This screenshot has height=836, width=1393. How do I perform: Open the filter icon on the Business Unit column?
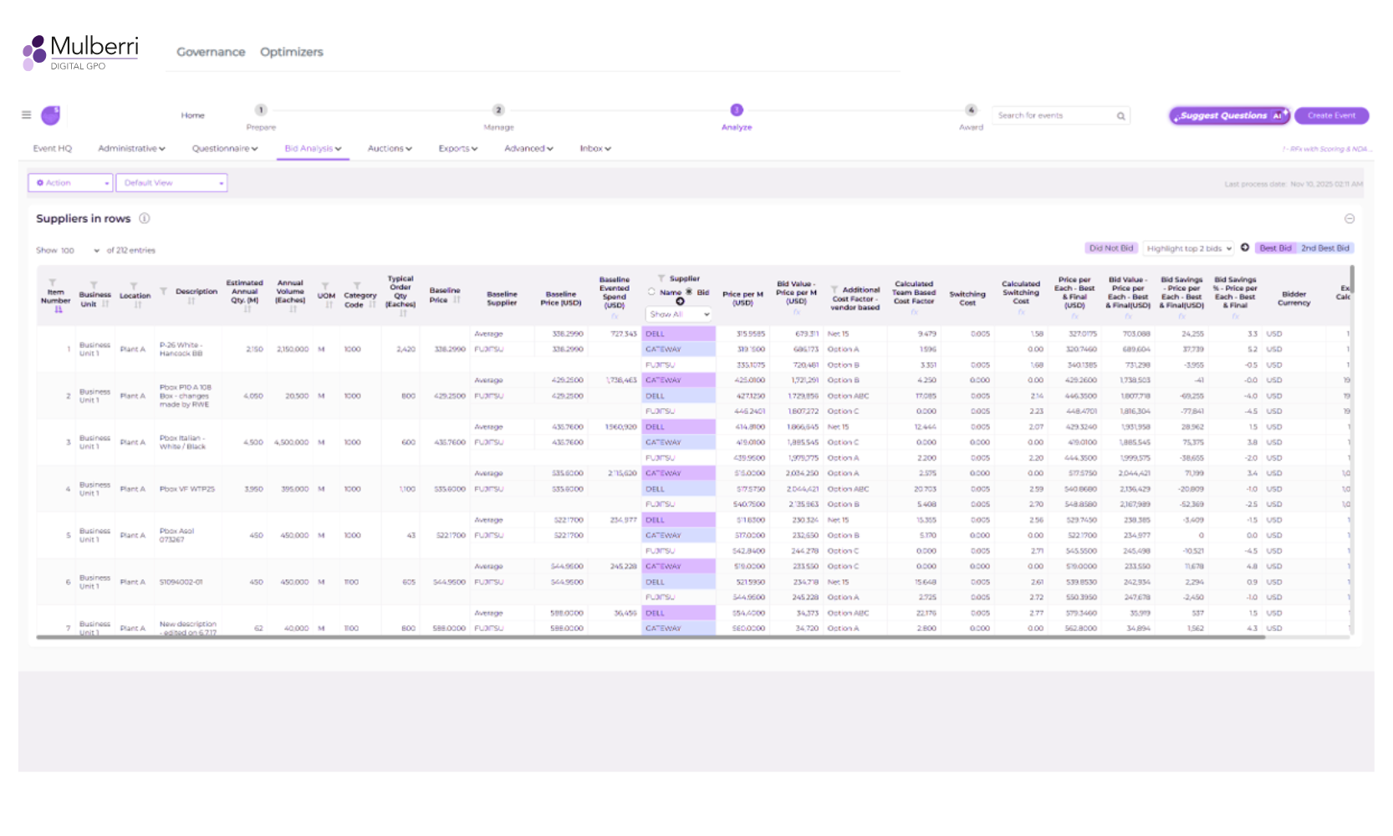tap(94, 286)
